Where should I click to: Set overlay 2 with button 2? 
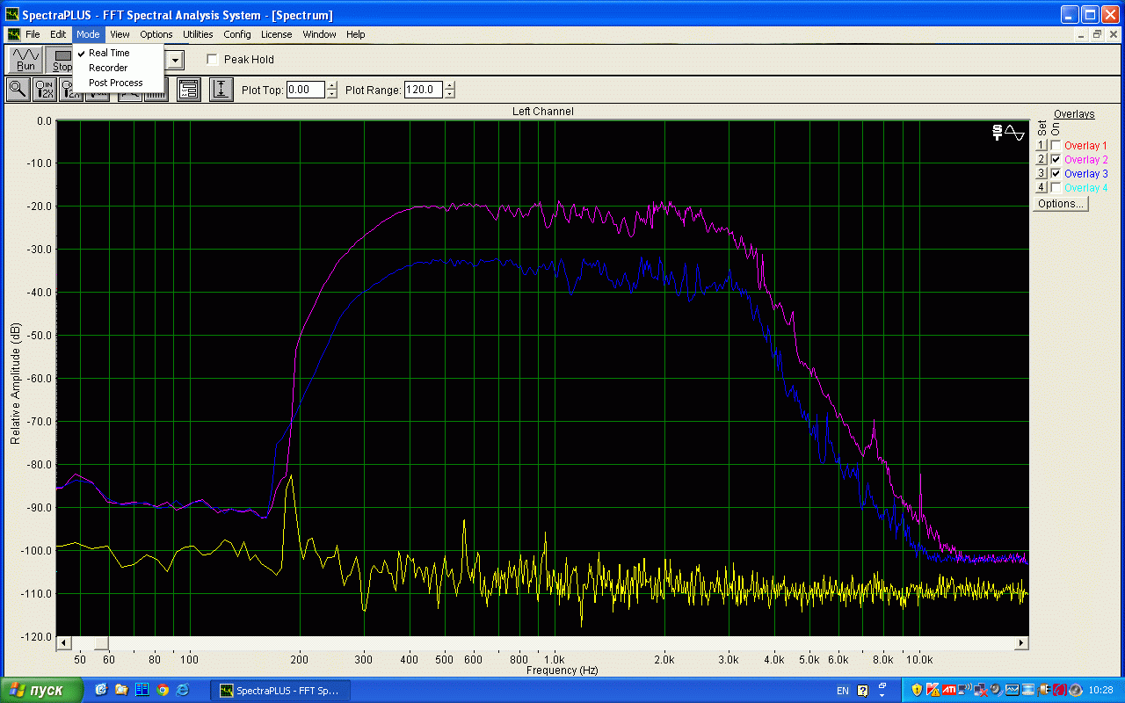click(1041, 160)
